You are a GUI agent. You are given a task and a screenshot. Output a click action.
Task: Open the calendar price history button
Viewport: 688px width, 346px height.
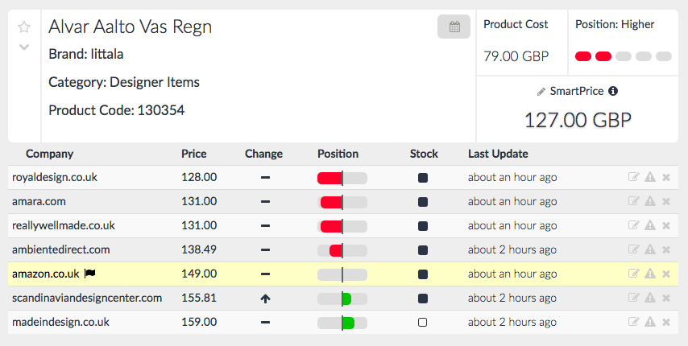(454, 27)
